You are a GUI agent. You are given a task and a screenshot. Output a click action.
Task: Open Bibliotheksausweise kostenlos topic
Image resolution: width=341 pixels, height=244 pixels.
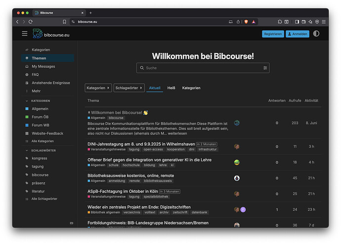tap(130, 176)
